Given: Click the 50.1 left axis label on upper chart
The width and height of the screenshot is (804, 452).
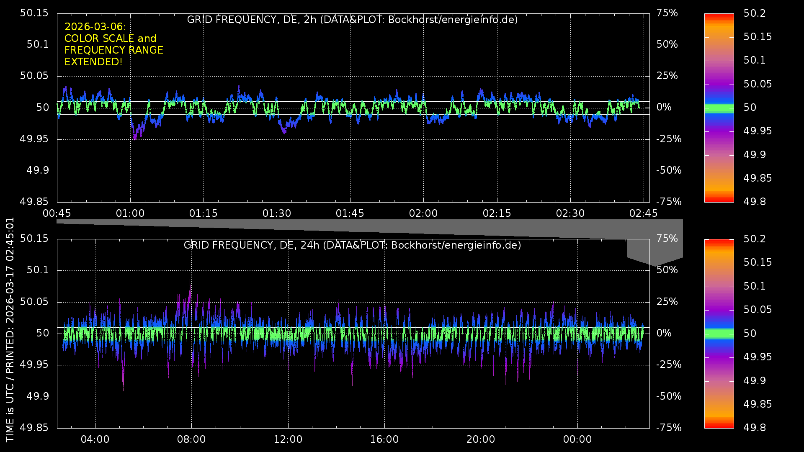Looking at the screenshot, I should tap(38, 44).
